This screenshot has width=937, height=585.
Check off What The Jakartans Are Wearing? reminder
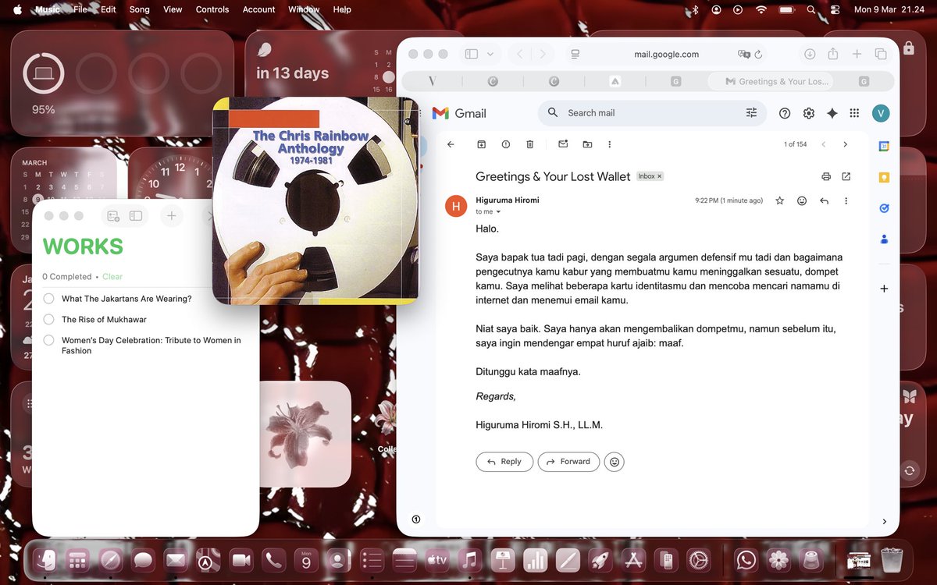coord(48,299)
